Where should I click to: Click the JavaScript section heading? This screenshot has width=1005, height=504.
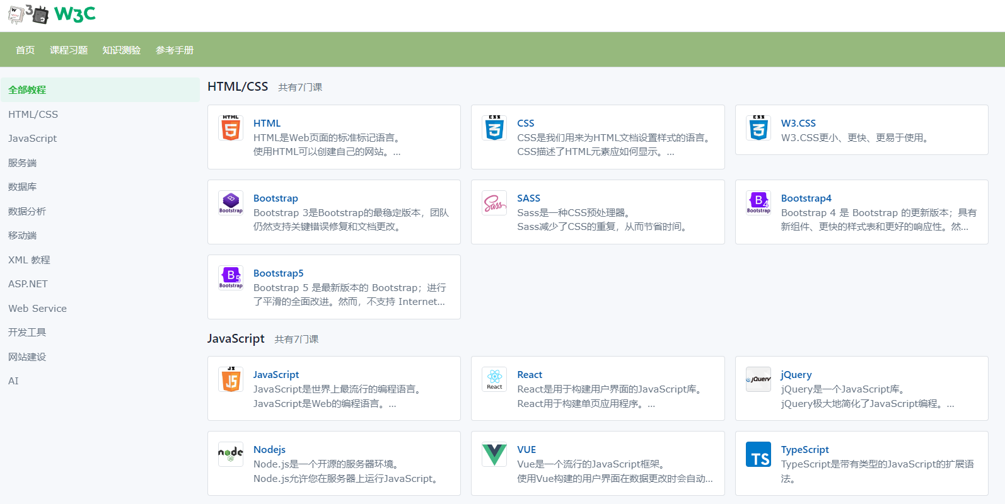pos(236,338)
